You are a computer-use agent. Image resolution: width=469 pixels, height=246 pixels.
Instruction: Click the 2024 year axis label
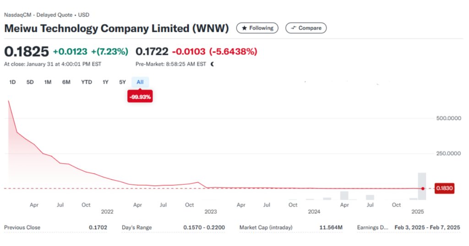point(314,212)
